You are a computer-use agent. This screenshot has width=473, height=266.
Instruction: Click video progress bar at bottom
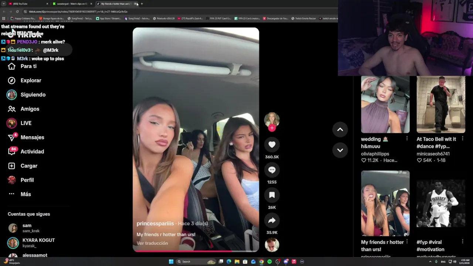pos(196,251)
